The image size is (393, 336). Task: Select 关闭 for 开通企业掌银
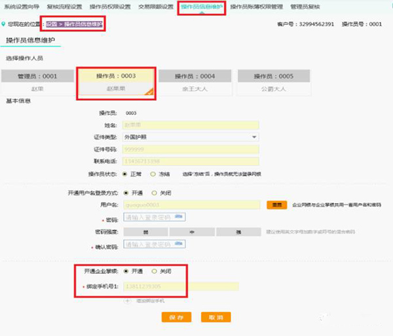point(155,271)
